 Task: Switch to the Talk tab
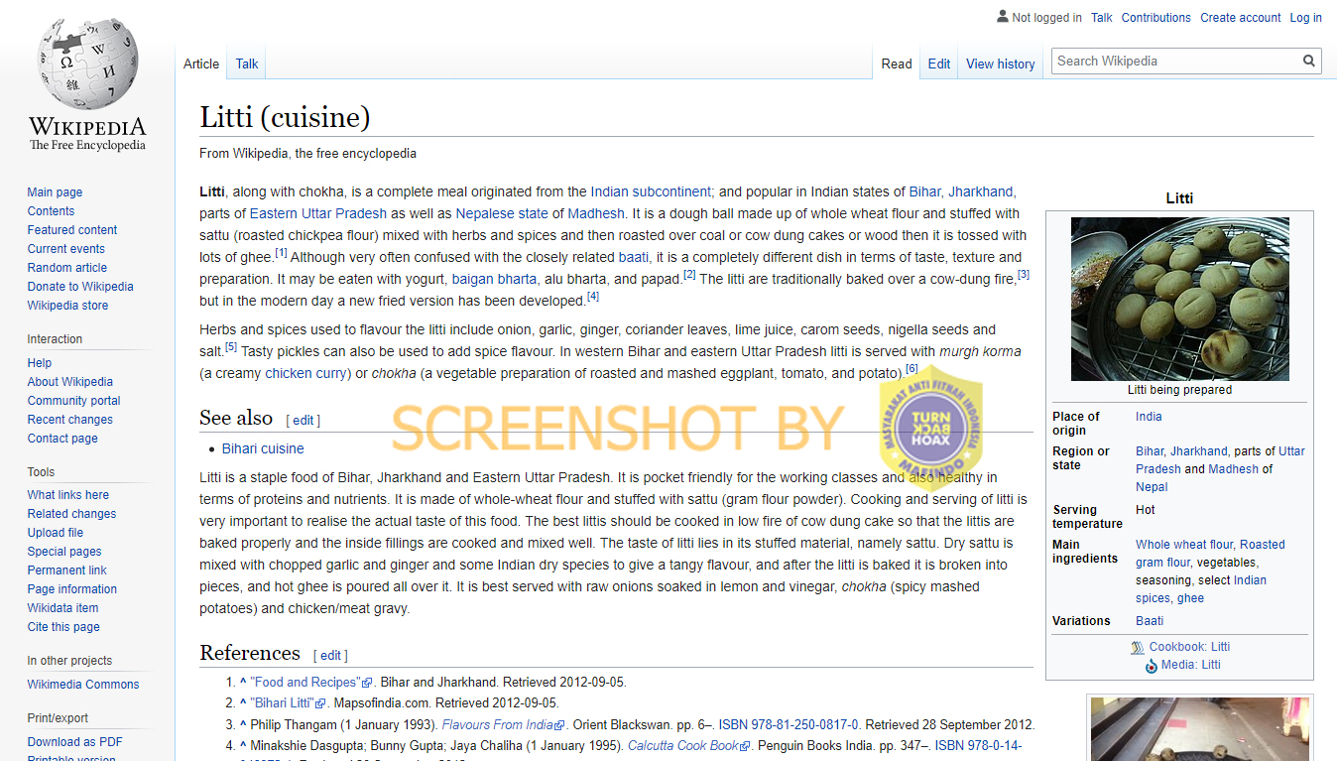click(x=247, y=63)
